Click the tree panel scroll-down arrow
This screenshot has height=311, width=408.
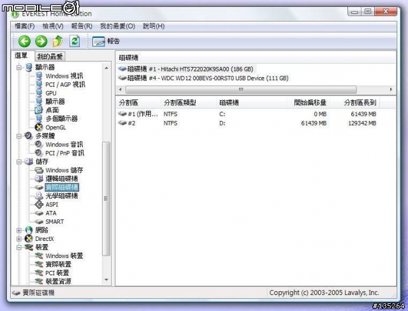click(106, 280)
